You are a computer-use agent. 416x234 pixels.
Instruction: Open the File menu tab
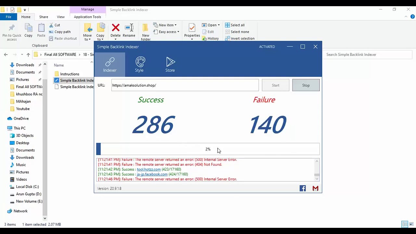pos(8,17)
